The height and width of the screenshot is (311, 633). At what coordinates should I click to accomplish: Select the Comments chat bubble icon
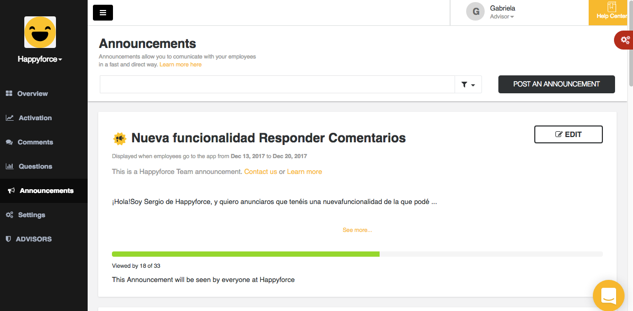pyautogui.click(x=10, y=142)
